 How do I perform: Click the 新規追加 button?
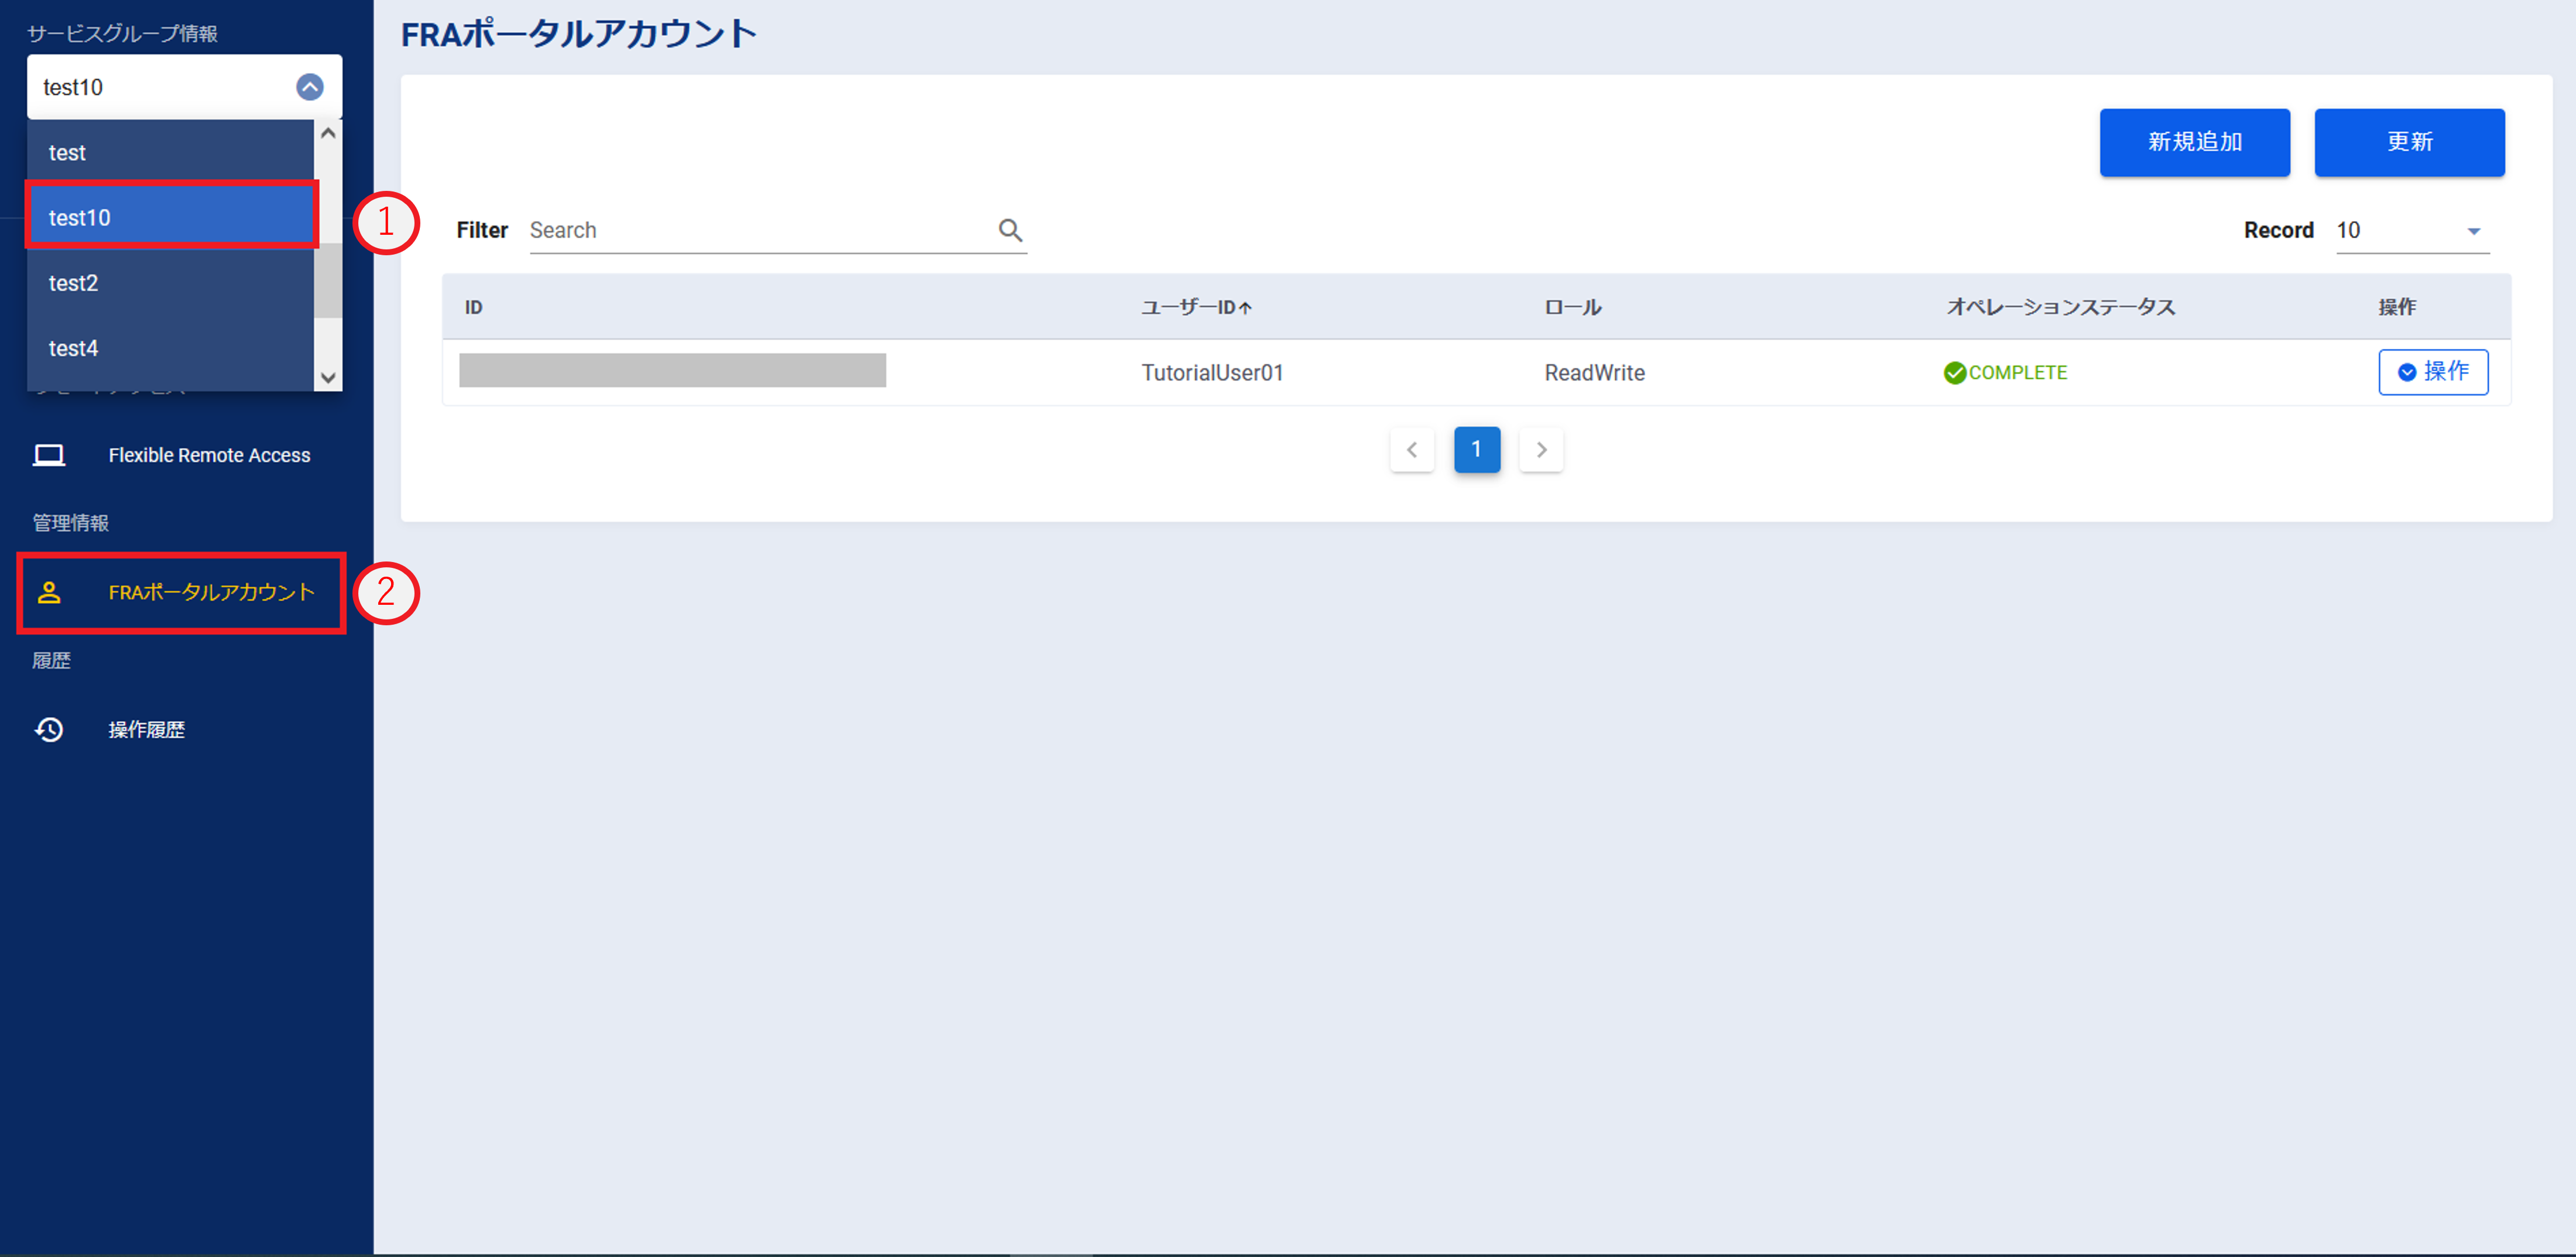coord(2194,142)
